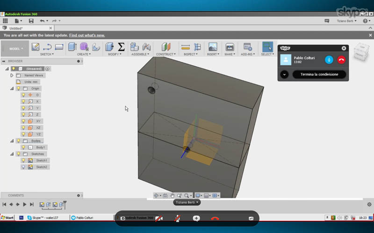Viewport: 374px width, 233px height.
Task: Open the Scripts and Add-Ins tool
Action: click(x=248, y=47)
